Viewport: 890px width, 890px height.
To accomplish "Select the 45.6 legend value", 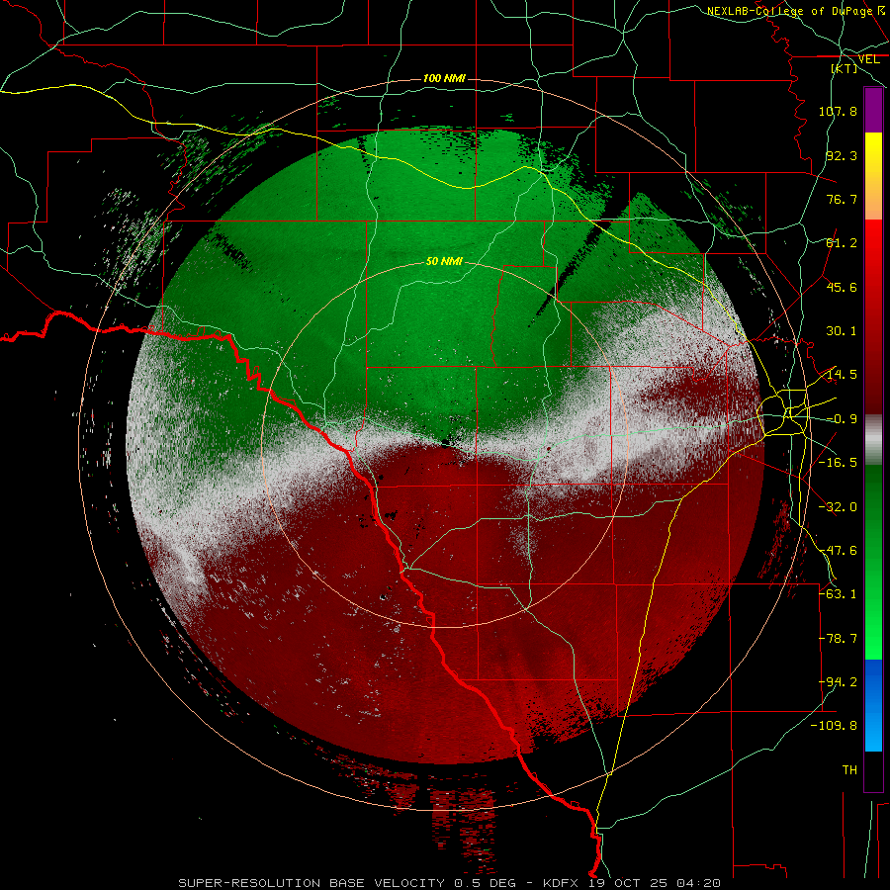I will point(842,287).
